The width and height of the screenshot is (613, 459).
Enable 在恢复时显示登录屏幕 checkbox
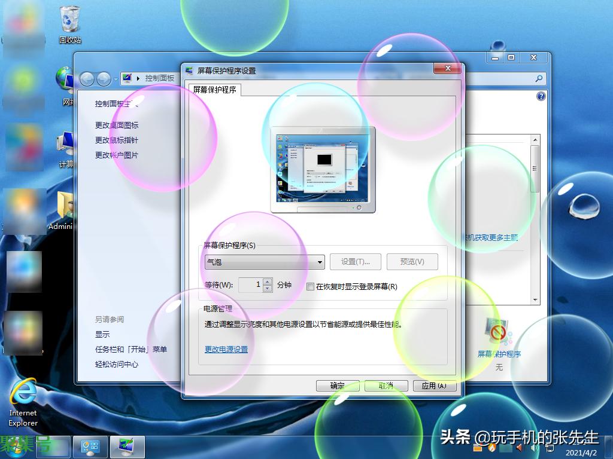[x=310, y=287]
